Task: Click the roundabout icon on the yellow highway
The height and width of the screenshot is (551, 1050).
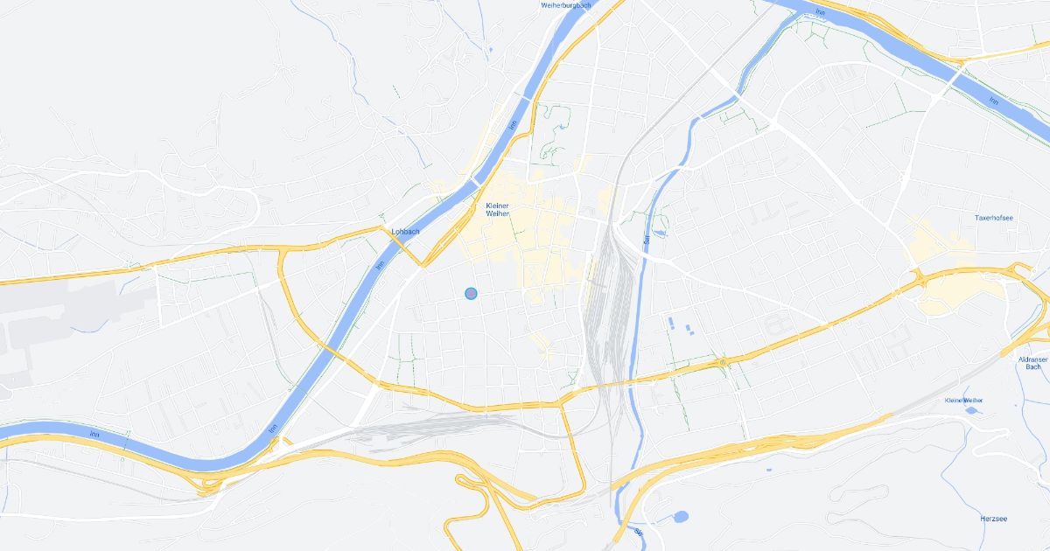Action: (x=723, y=361)
